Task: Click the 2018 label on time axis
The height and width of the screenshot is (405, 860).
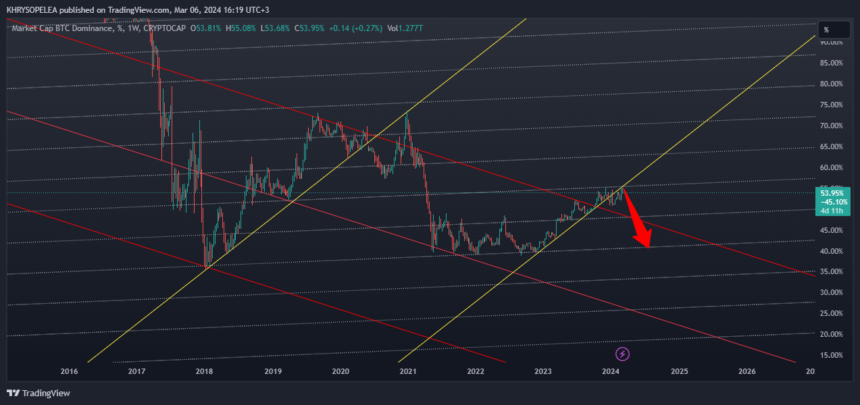Action: point(204,371)
